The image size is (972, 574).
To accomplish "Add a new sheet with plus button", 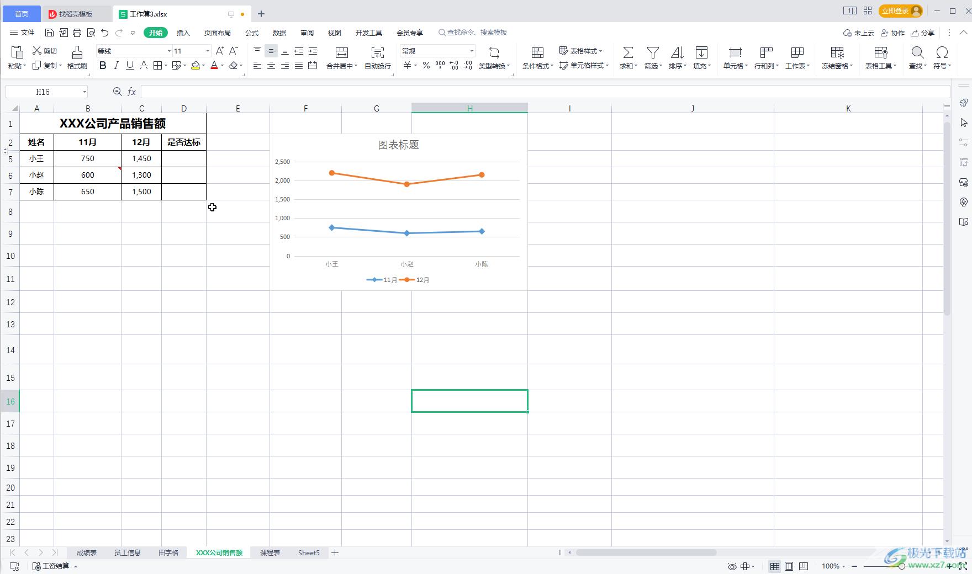I will coord(335,552).
